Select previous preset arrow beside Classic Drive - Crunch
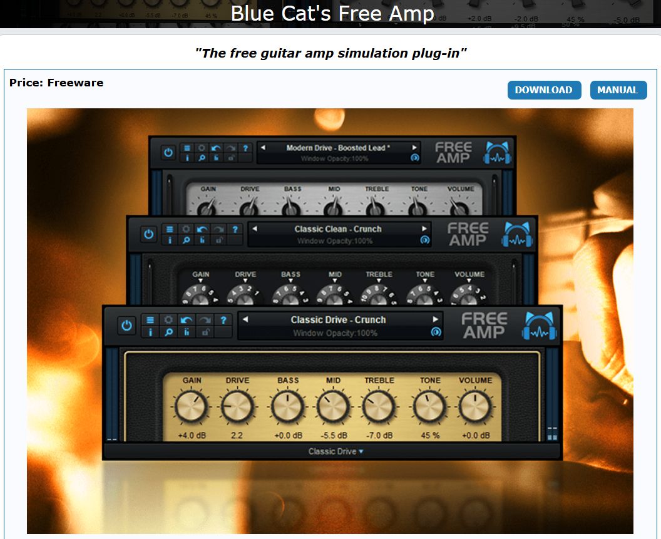 tap(245, 319)
